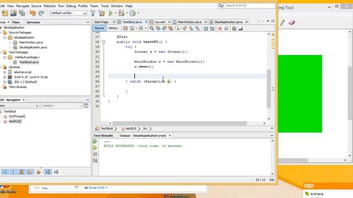
Task: Select TestSikuli.java in the Projects tree
Action: pyautogui.click(x=29, y=62)
